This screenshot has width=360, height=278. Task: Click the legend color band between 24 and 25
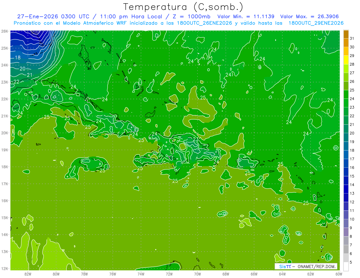point(346,94)
